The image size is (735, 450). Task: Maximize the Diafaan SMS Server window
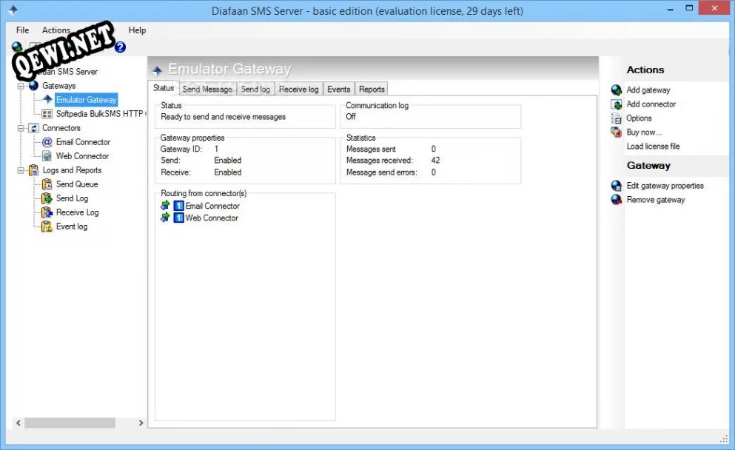pyautogui.click(x=689, y=8)
